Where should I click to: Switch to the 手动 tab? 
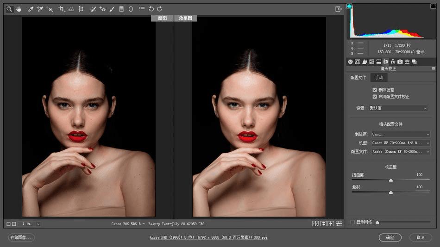pyautogui.click(x=379, y=78)
